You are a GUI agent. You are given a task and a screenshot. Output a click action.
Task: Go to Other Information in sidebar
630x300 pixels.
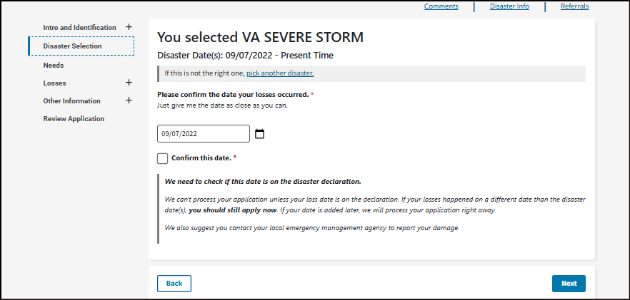[x=71, y=101]
